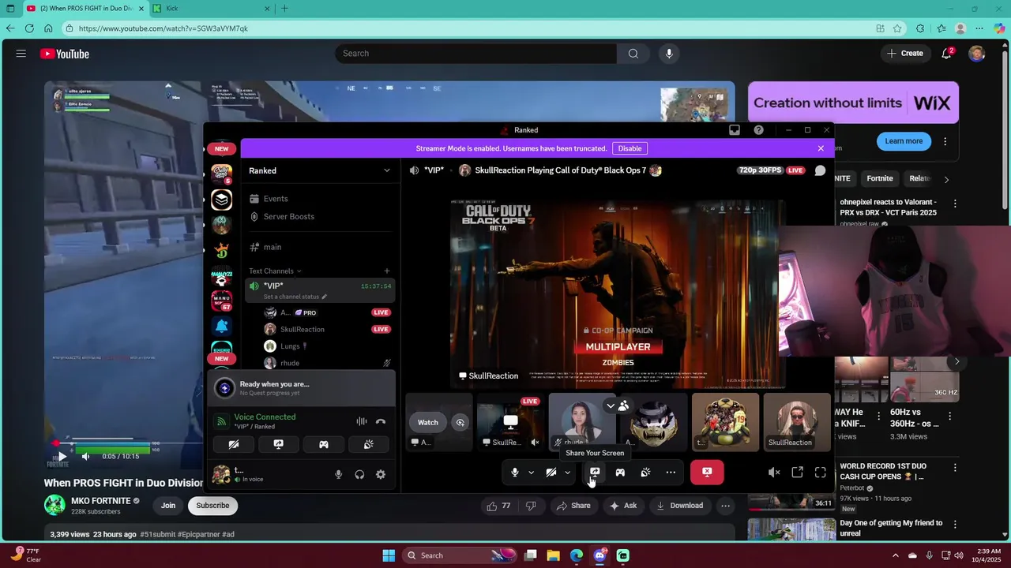
Task: Disable Streamer Mode in the purple banner
Action: 630,148
